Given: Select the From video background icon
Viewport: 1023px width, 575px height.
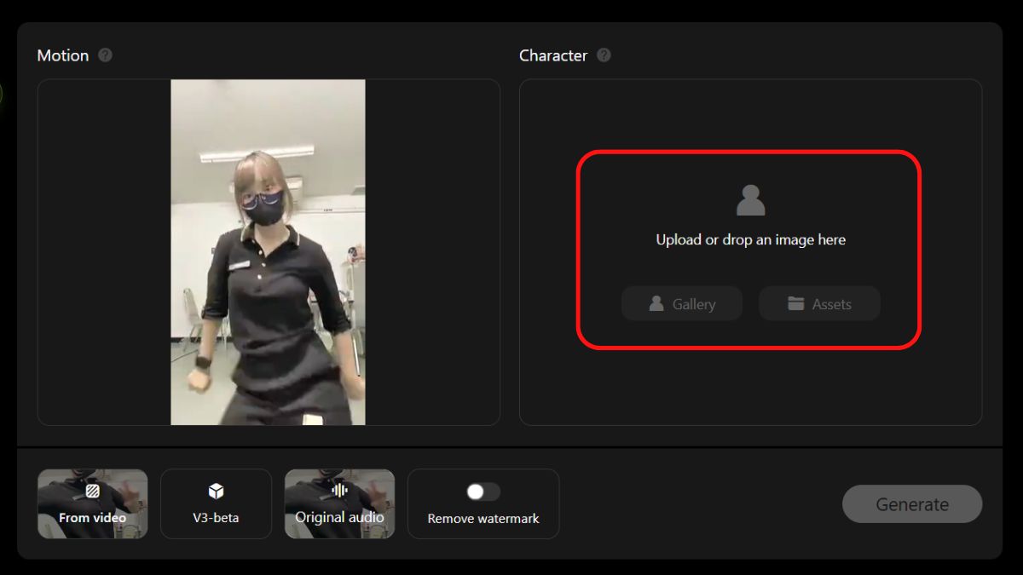Looking at the screenshot, I should pyautogui.click(x=92, y=492).
